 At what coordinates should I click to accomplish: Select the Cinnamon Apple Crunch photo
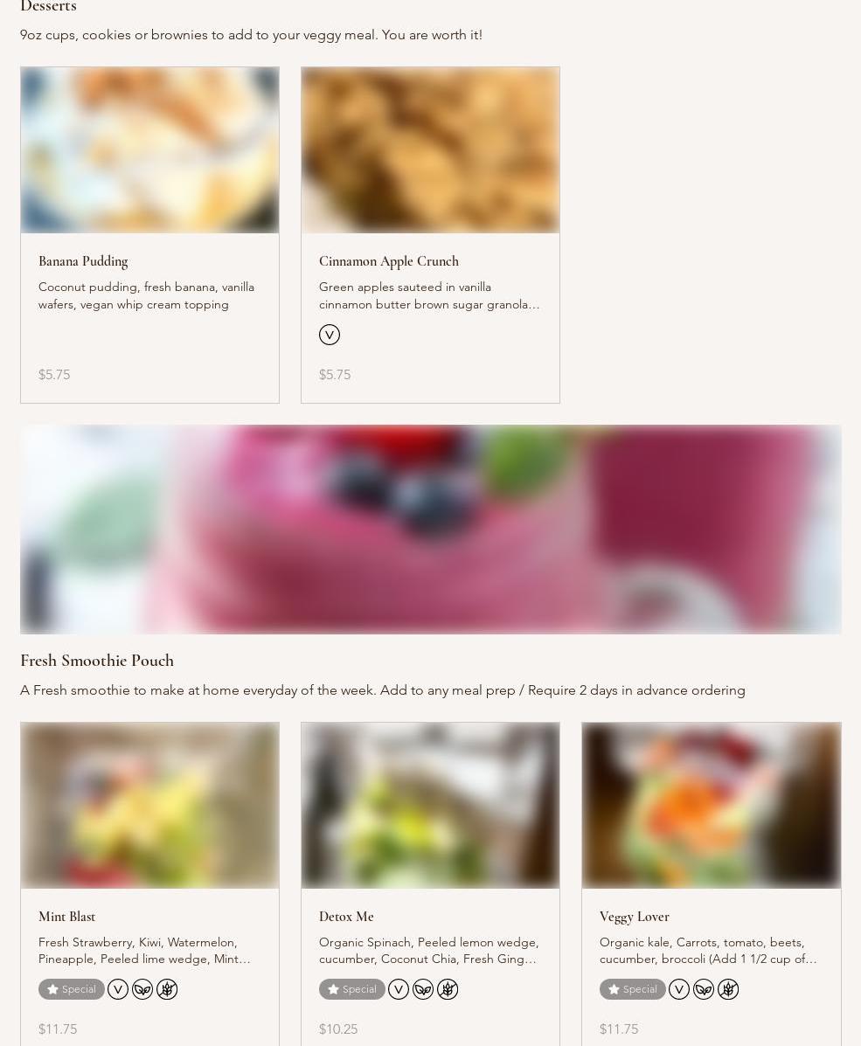point(430,150)
